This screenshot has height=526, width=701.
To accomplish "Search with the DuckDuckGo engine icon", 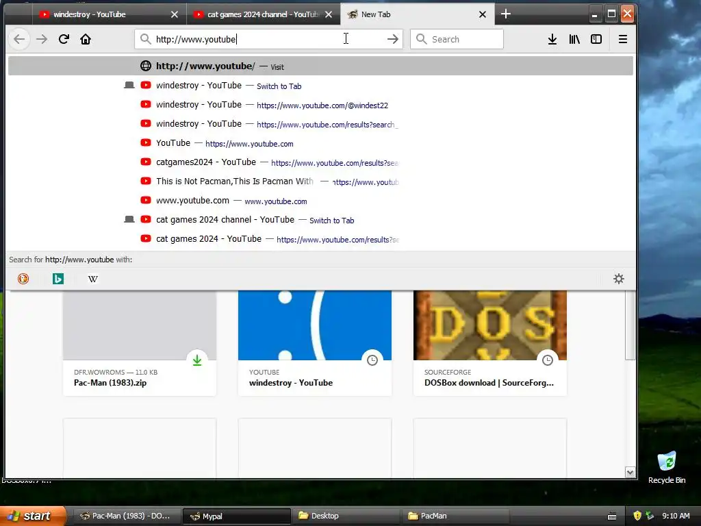I will point(23,279).
